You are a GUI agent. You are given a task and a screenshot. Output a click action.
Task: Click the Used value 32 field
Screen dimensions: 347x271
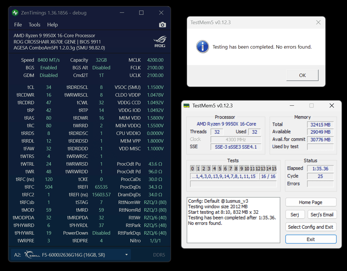[x=254, y=132]
